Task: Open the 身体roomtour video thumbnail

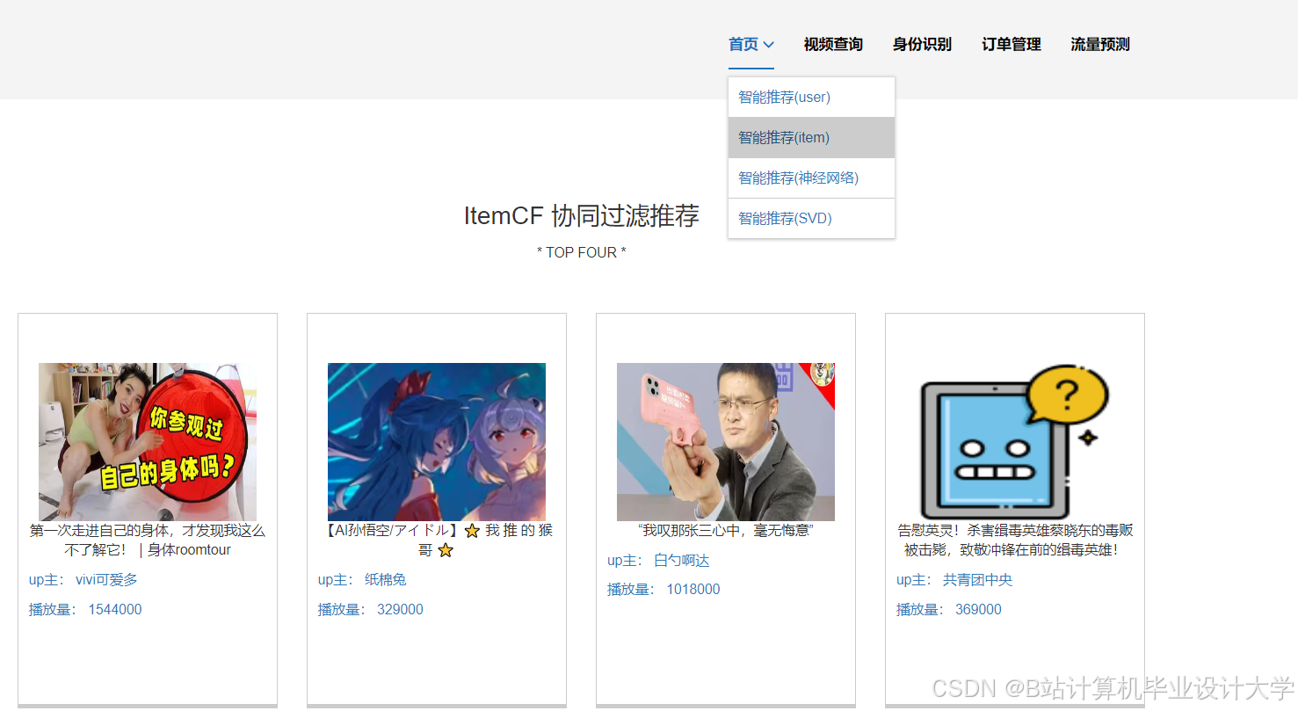Action: click(x=147, y=442)
